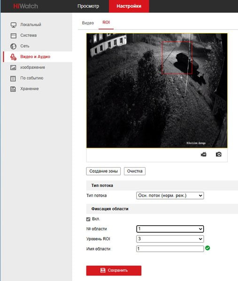
Task: Start recording with the video camera icon
Action: click(204, 154)
